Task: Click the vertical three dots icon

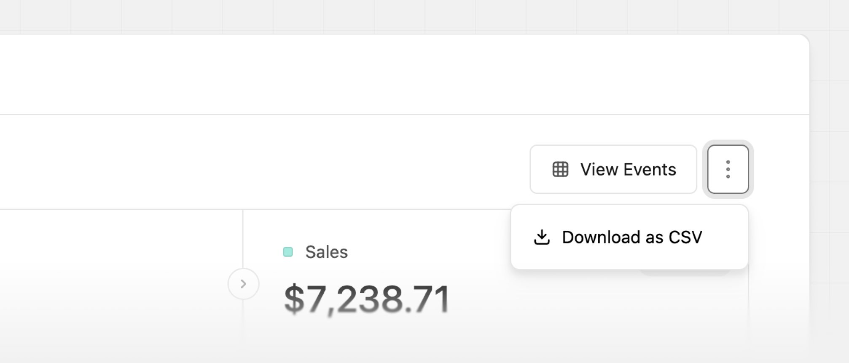Action: (728, 169)
